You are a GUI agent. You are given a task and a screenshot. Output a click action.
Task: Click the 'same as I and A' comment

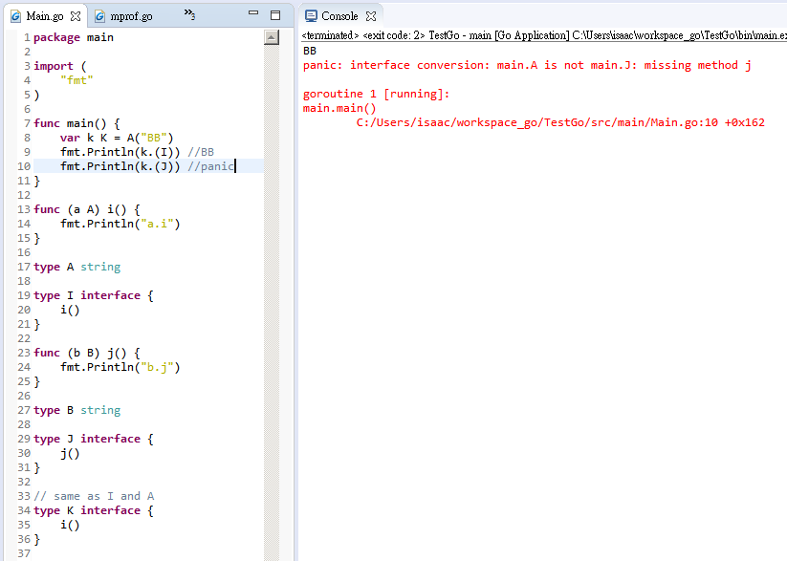94,496
